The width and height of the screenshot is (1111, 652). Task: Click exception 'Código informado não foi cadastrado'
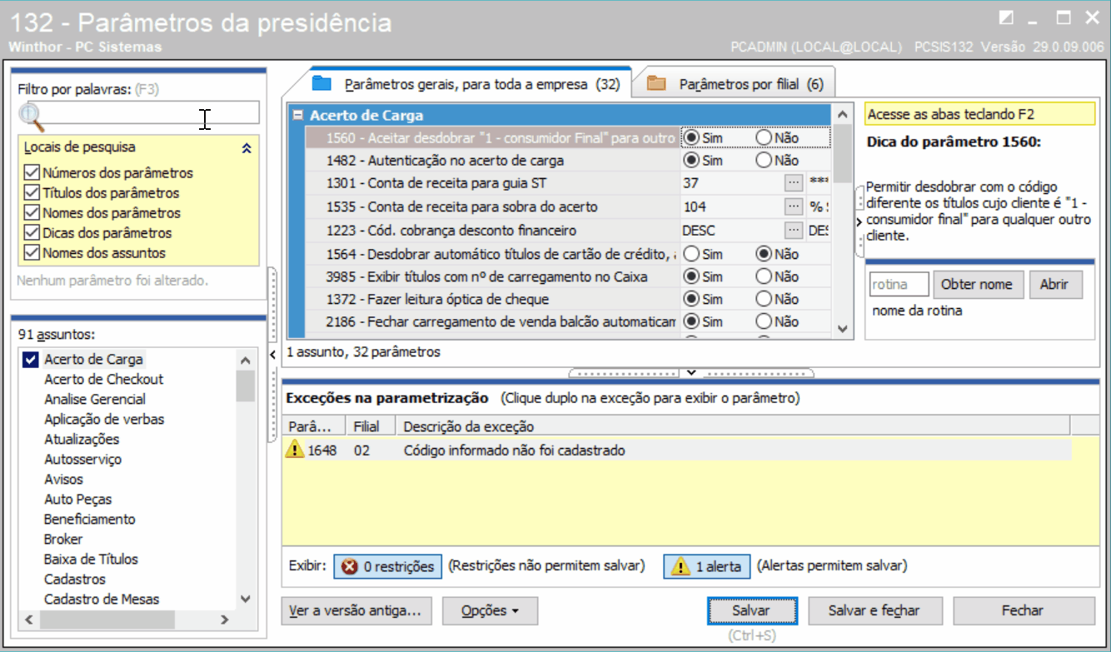tap(514, 450)
